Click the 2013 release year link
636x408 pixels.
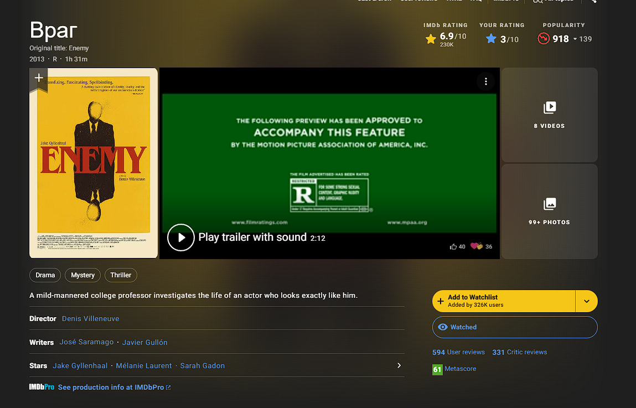pyautogui.click(x=37, y=59)
